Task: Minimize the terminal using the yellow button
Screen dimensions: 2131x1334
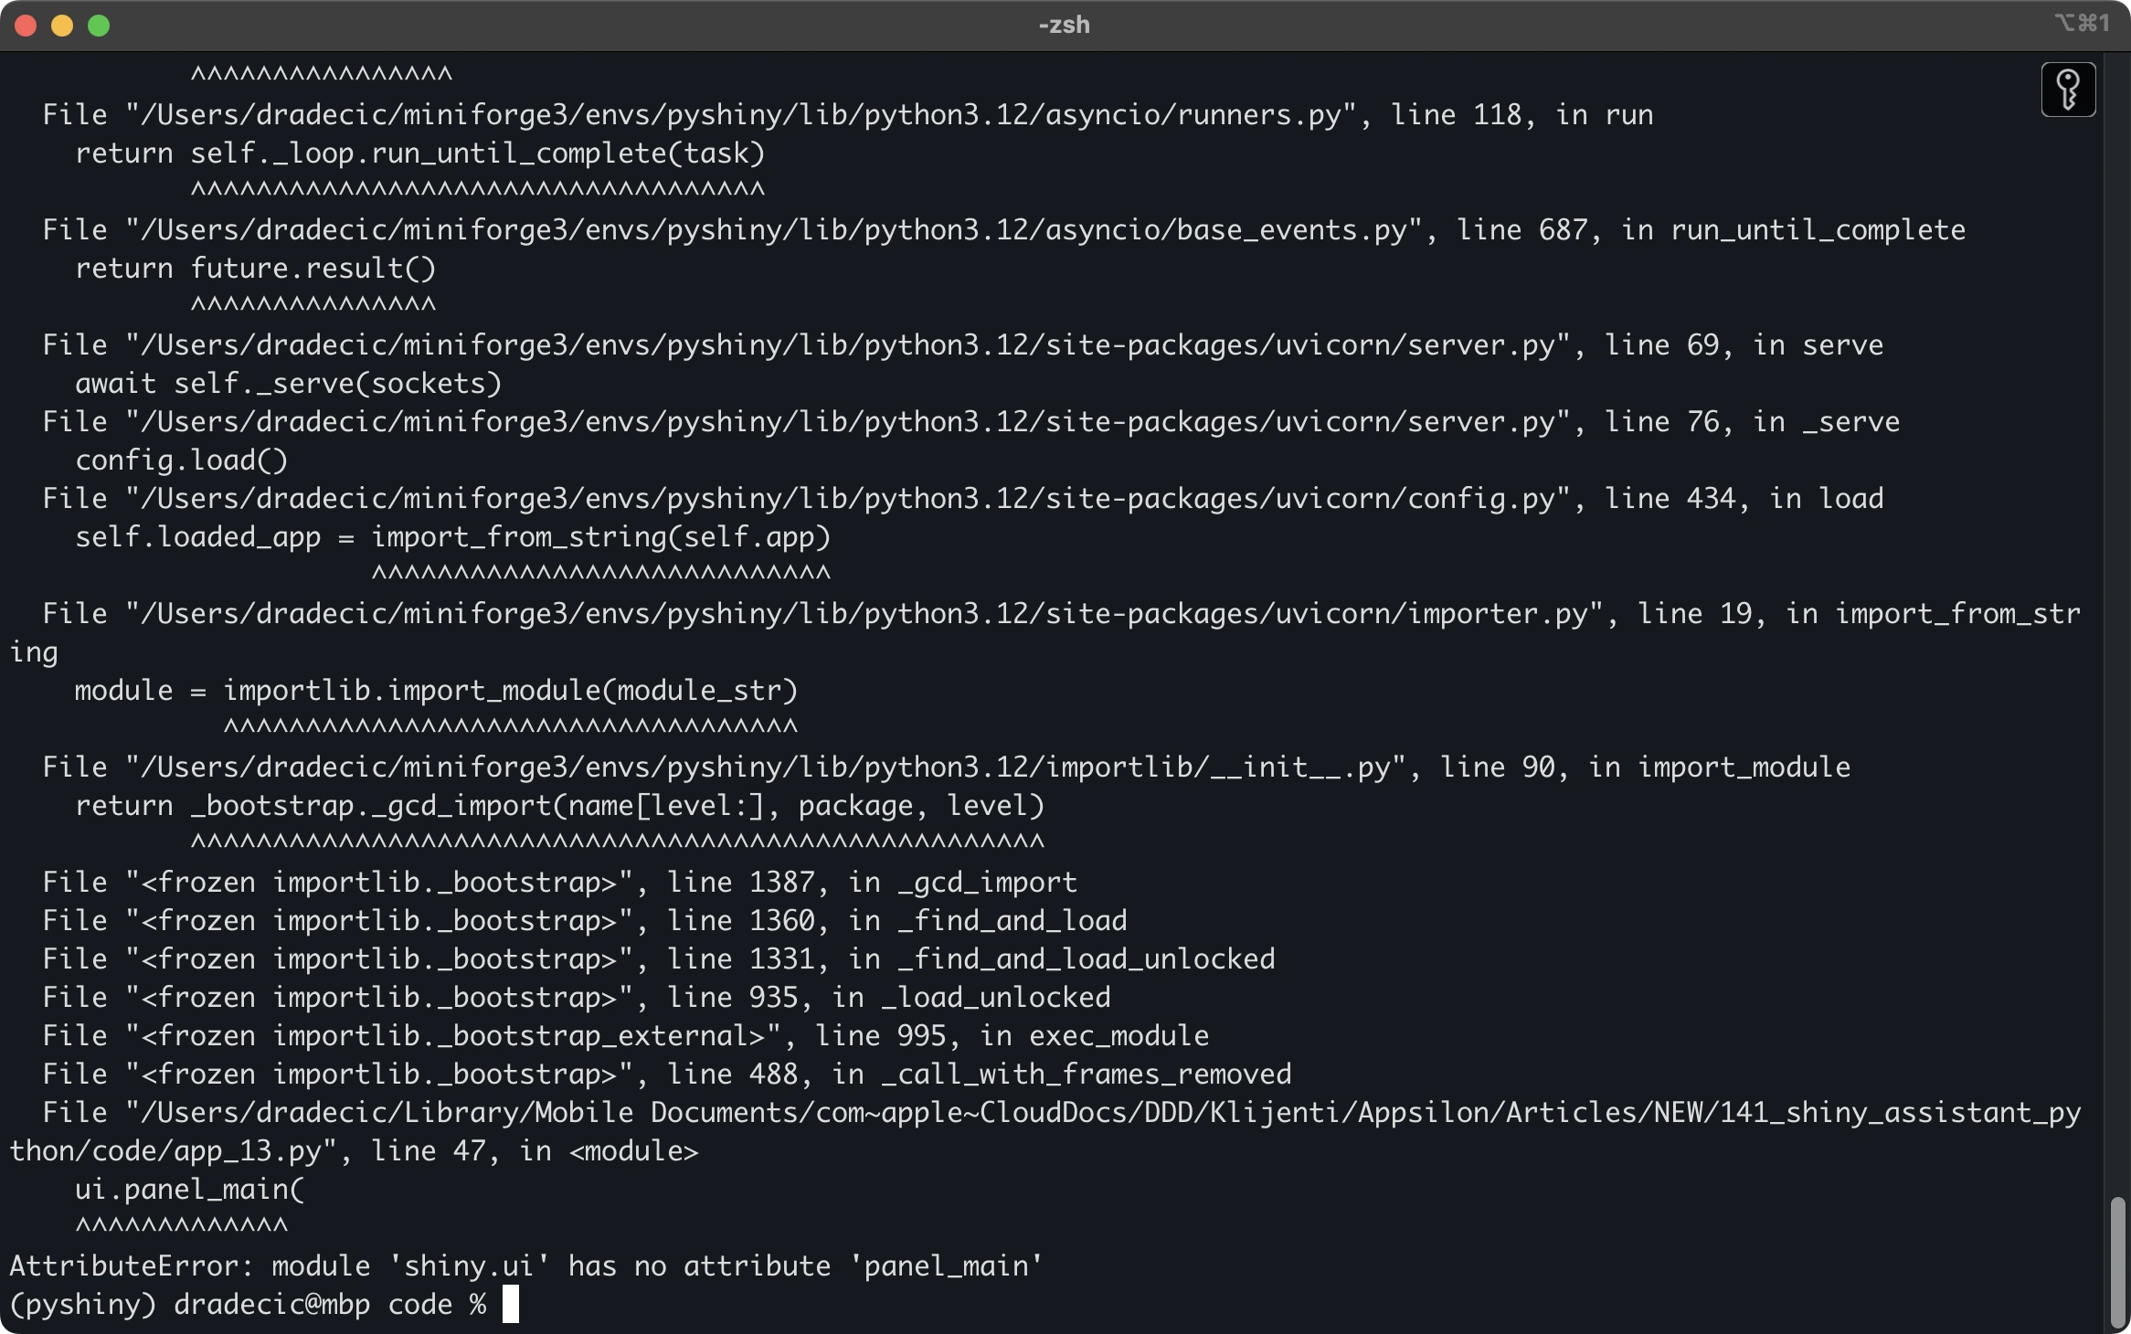Action: [x=62, y=26]
